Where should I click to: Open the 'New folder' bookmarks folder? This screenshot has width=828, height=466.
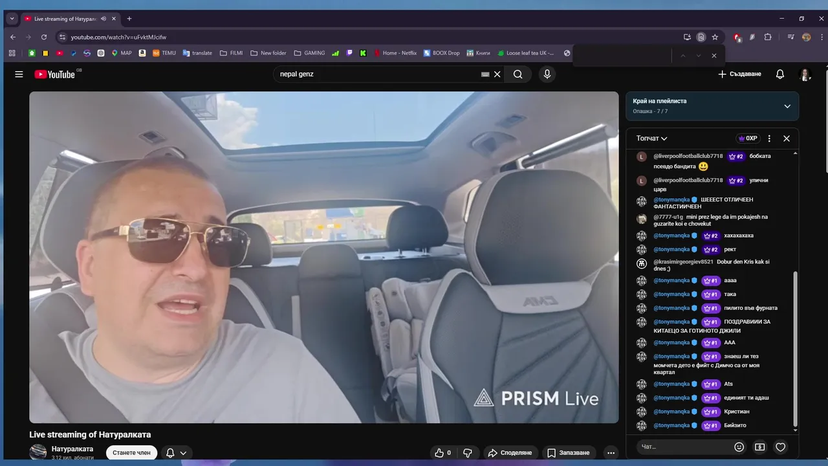pyautogui.click(x=268, y=53)
